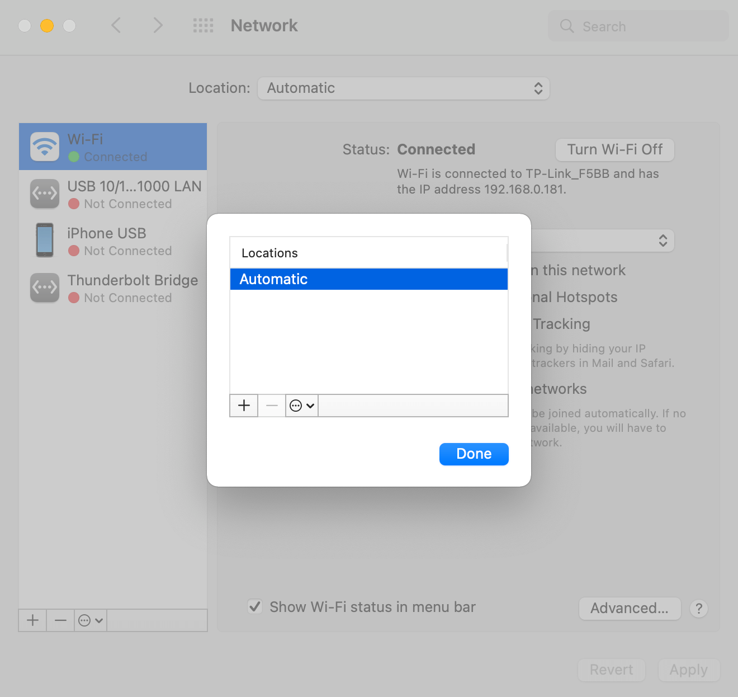Viewport: 738px width, 697px height.
Task: Open the location actions ellipsis menu
Action: (x=302, y=406)
